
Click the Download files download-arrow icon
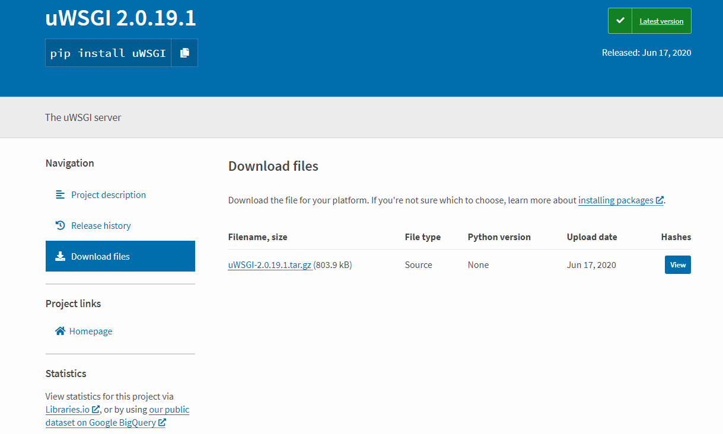pyautogui.click(x=60, y=256)
